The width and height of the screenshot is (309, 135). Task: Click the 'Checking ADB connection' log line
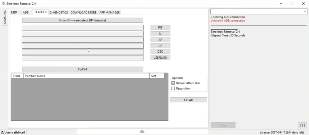[x=228, y=17]
